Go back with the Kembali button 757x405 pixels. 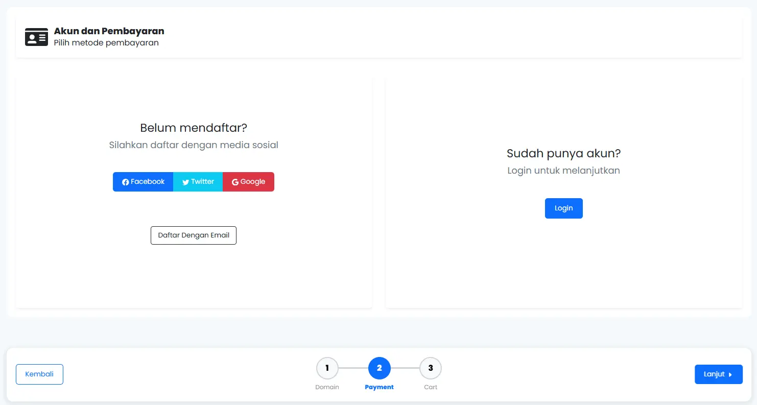coord(39,374)
